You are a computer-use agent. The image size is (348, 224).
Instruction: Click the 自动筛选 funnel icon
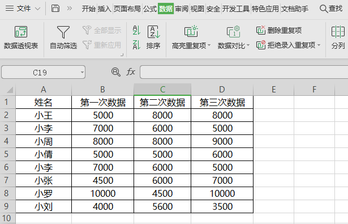[x=63, y=32]
